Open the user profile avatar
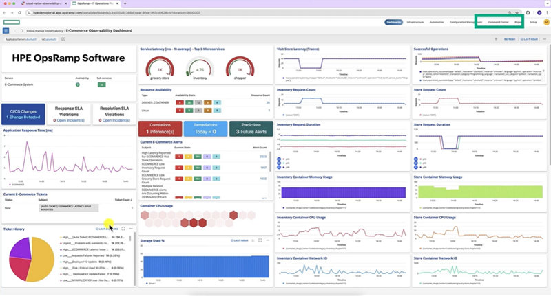551x296 pixels. tap(546, 22)
